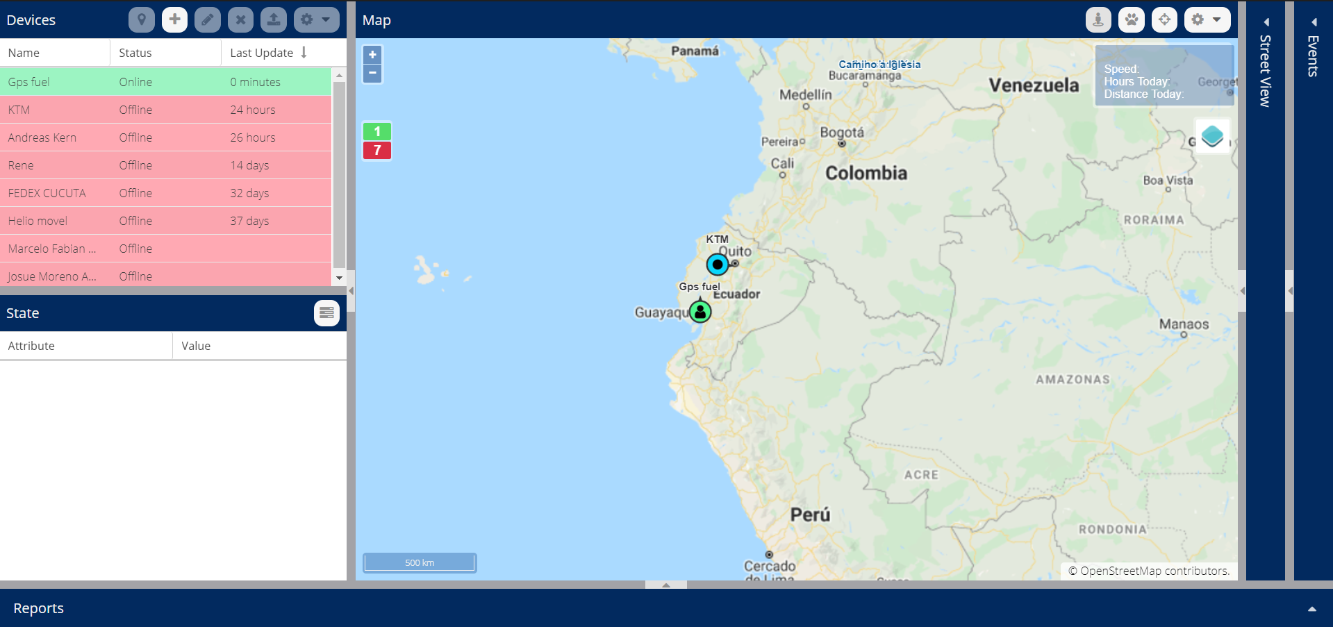
Task: Click the green online count badge
Action: coord(377,131)
